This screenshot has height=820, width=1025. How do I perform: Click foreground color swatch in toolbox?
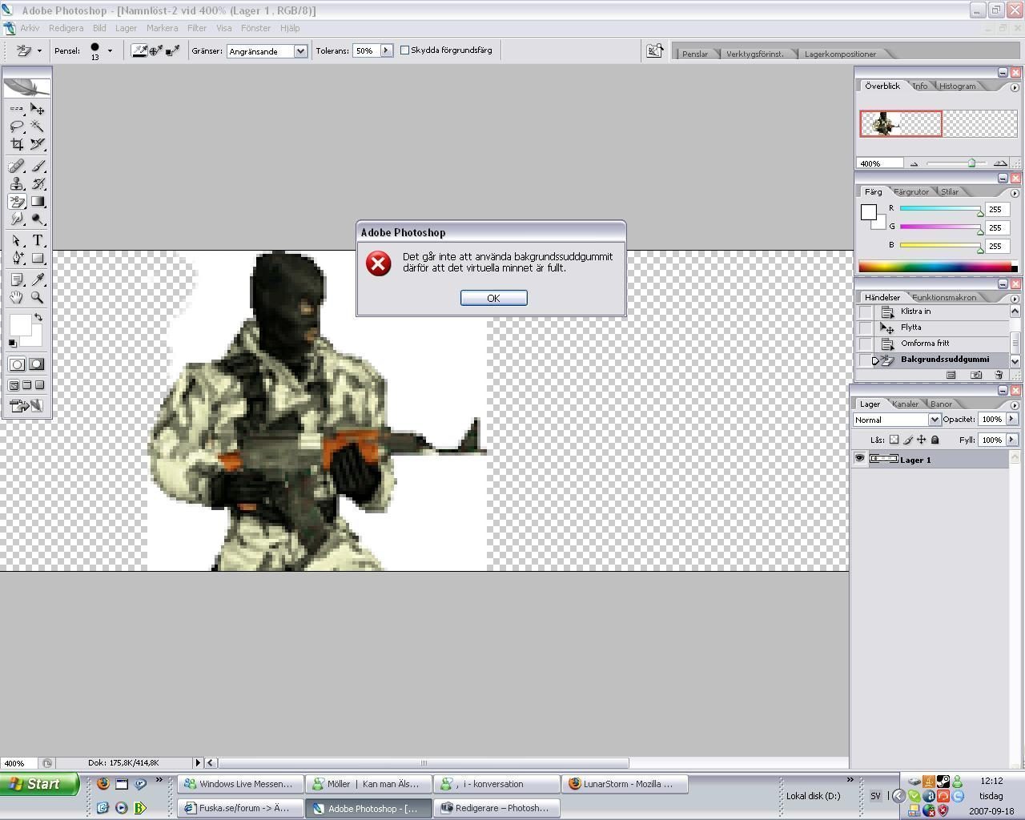(20, 325)
